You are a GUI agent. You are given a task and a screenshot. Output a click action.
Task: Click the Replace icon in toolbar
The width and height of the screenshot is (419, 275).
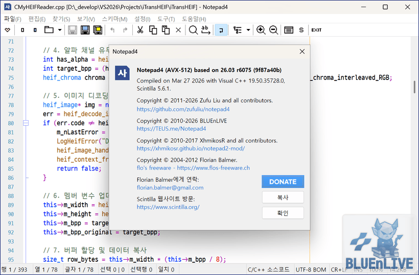tap(206, 30)
